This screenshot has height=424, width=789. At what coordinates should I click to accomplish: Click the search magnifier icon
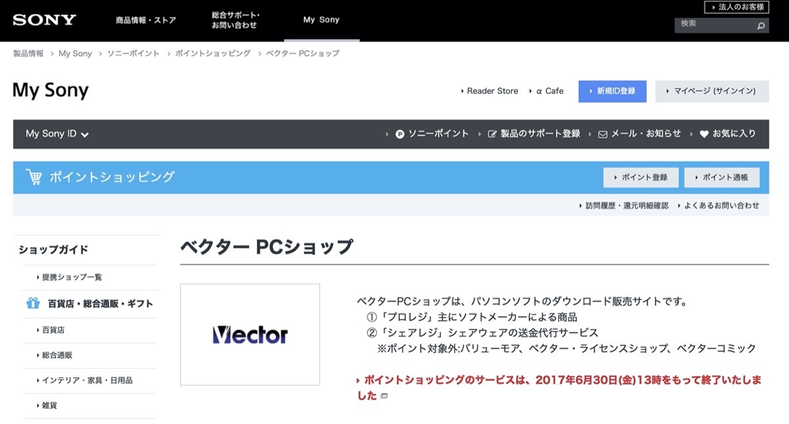pyautogui.click(x=761, y=26)
